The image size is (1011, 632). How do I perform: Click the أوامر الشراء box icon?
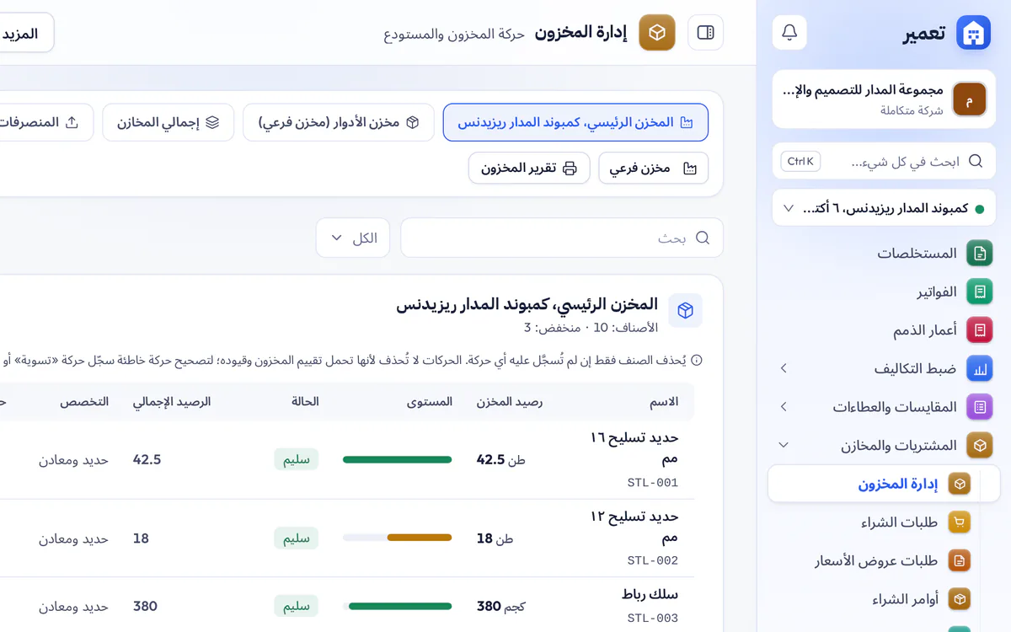tap(959, 599)
